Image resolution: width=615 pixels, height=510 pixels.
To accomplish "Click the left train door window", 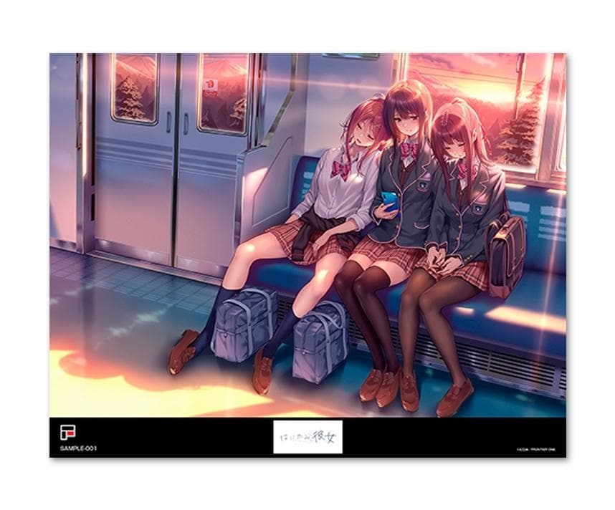I will 134,88.
